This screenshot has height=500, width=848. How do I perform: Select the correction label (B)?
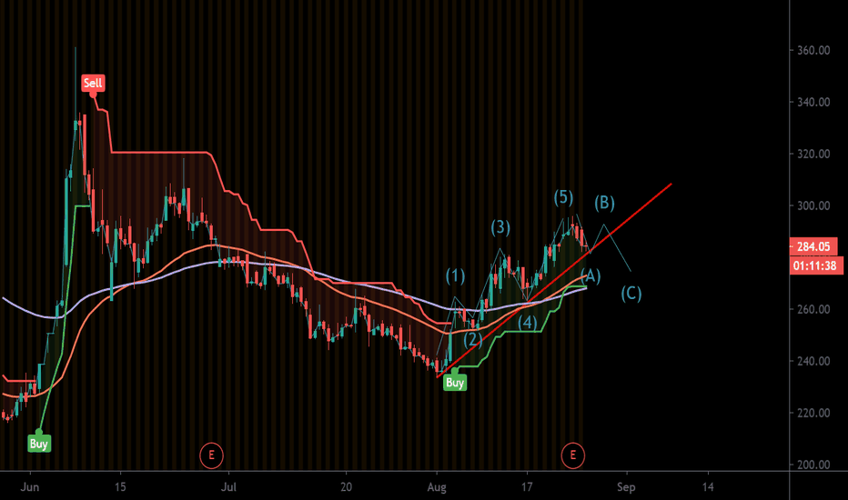pyautogui.click(x=605, y=203)
